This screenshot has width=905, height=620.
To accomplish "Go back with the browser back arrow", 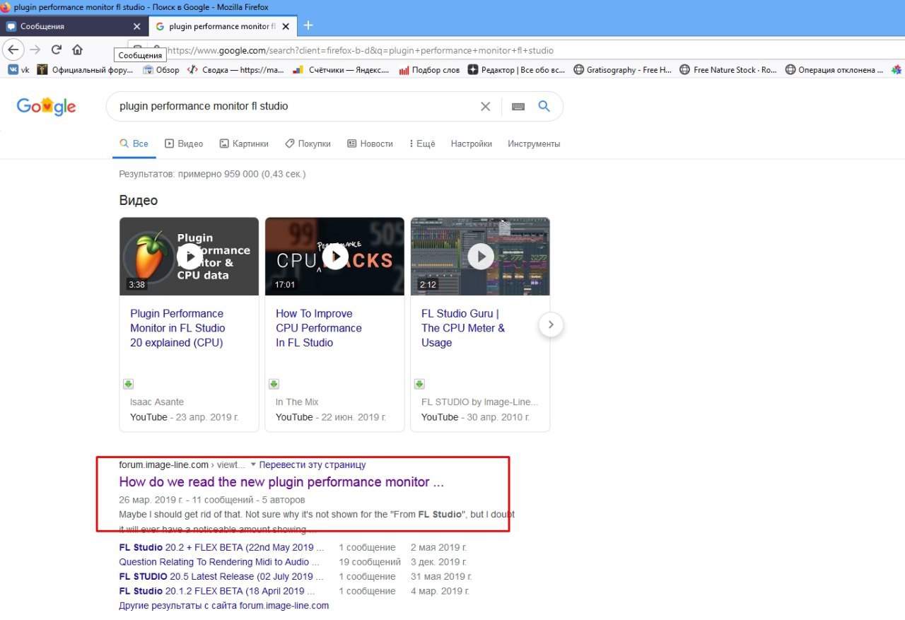I will 13,50.
